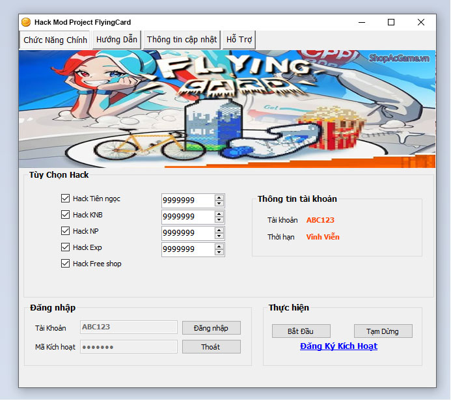Screen dimensions: 451x401
Task: Start the hack with Bắt Đầu button
Action: point(301,331)
